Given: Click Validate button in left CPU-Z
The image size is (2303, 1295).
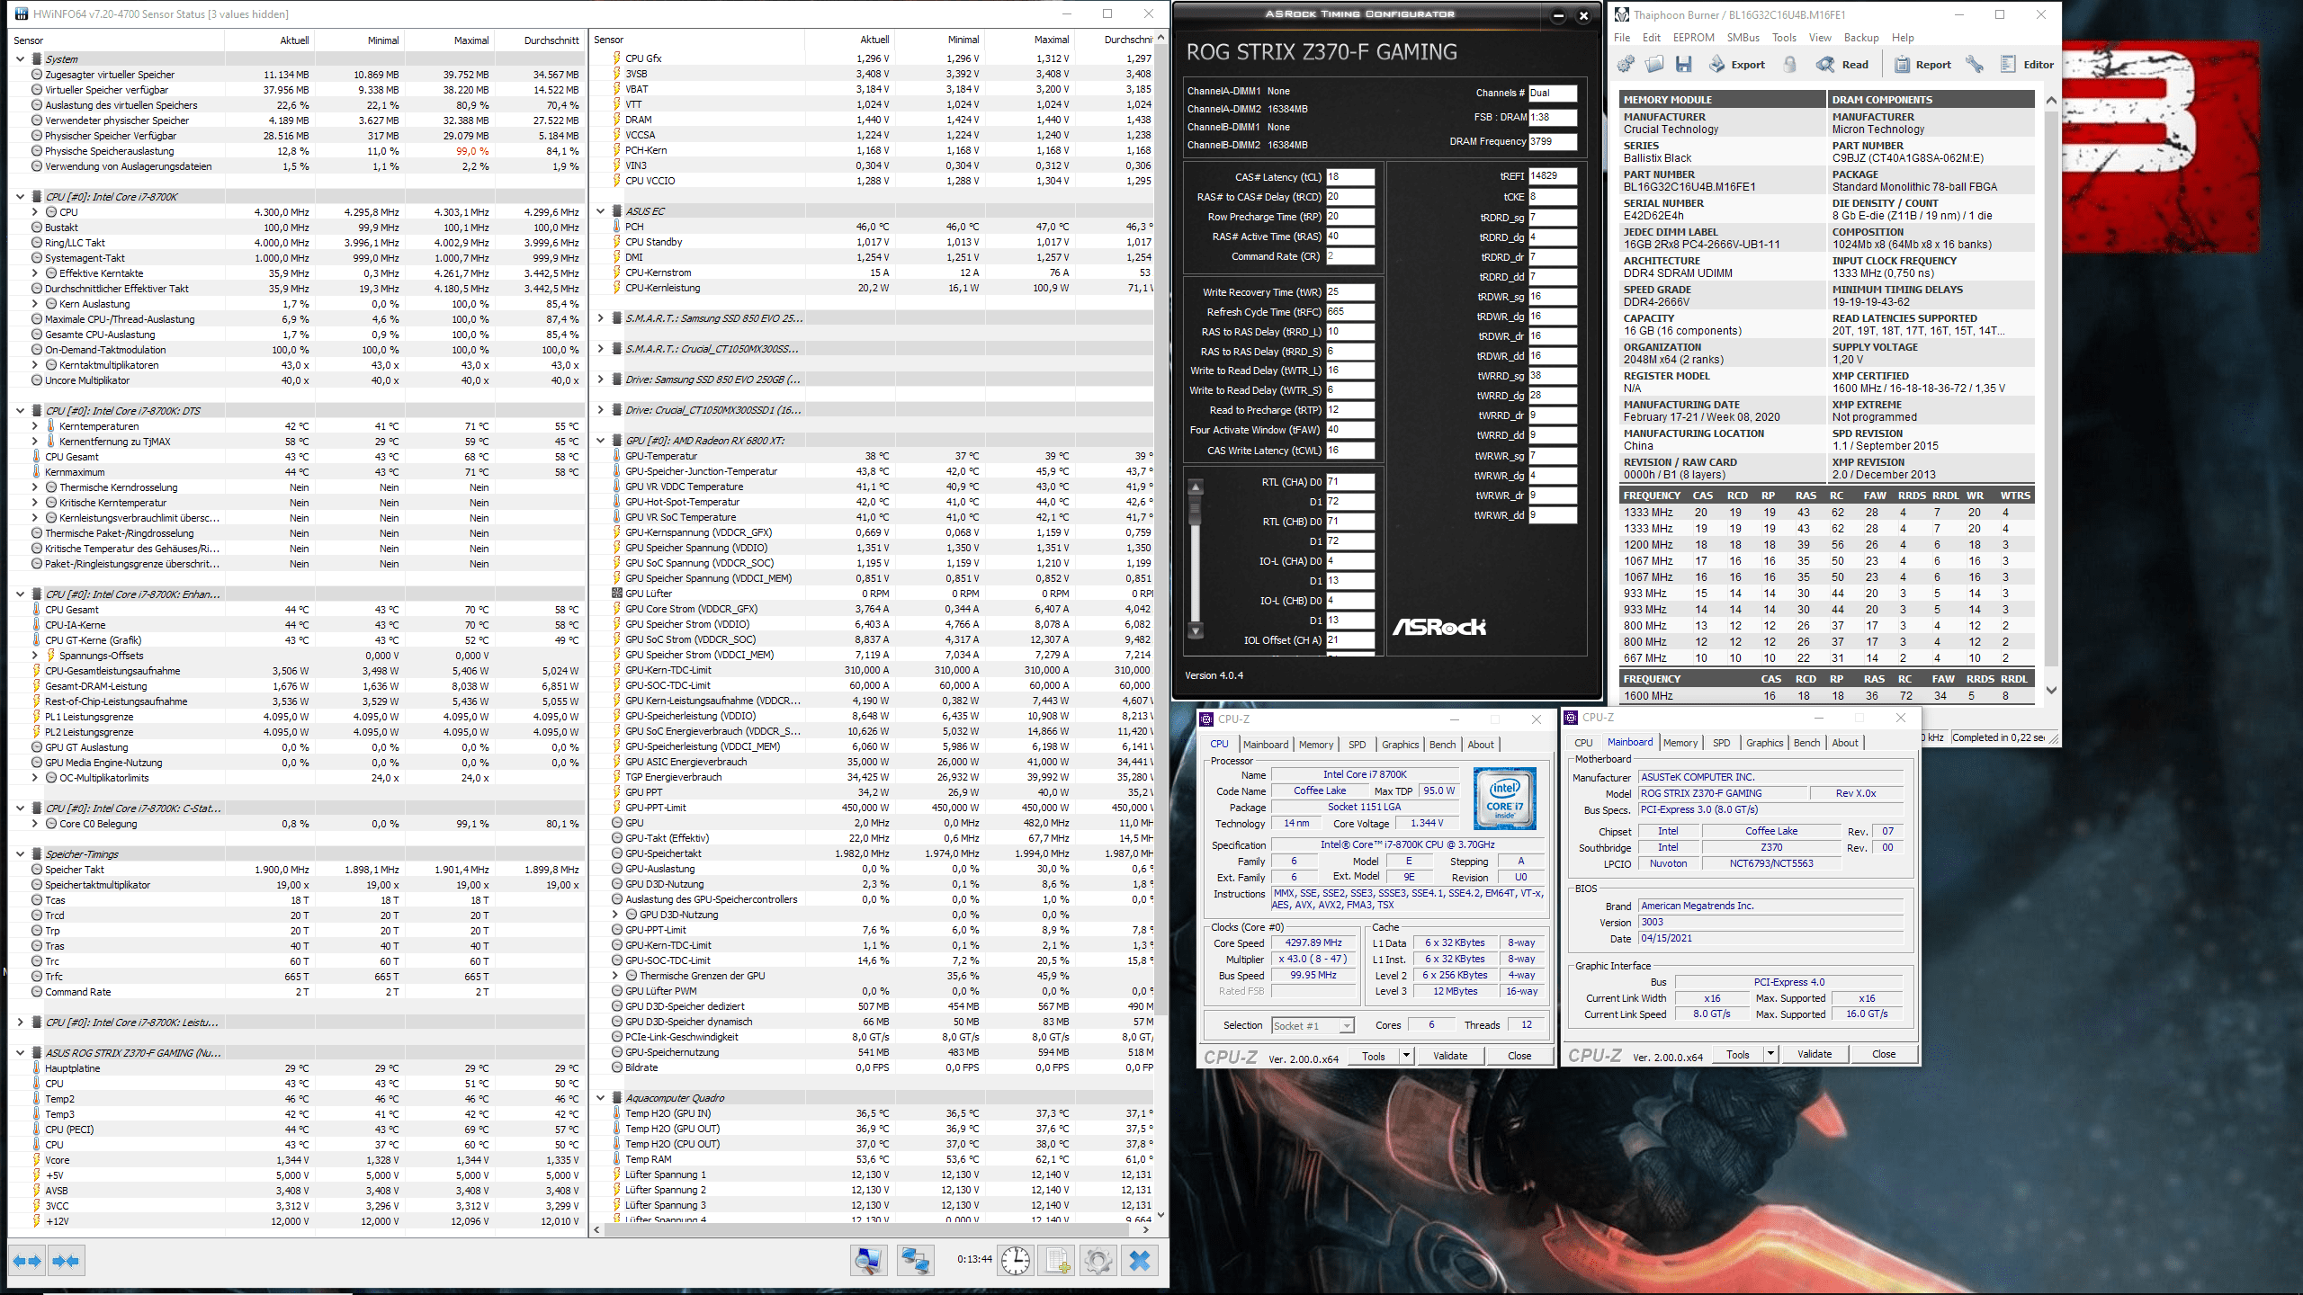Looking at the screenshot, I should (x=1450, y=1056).
